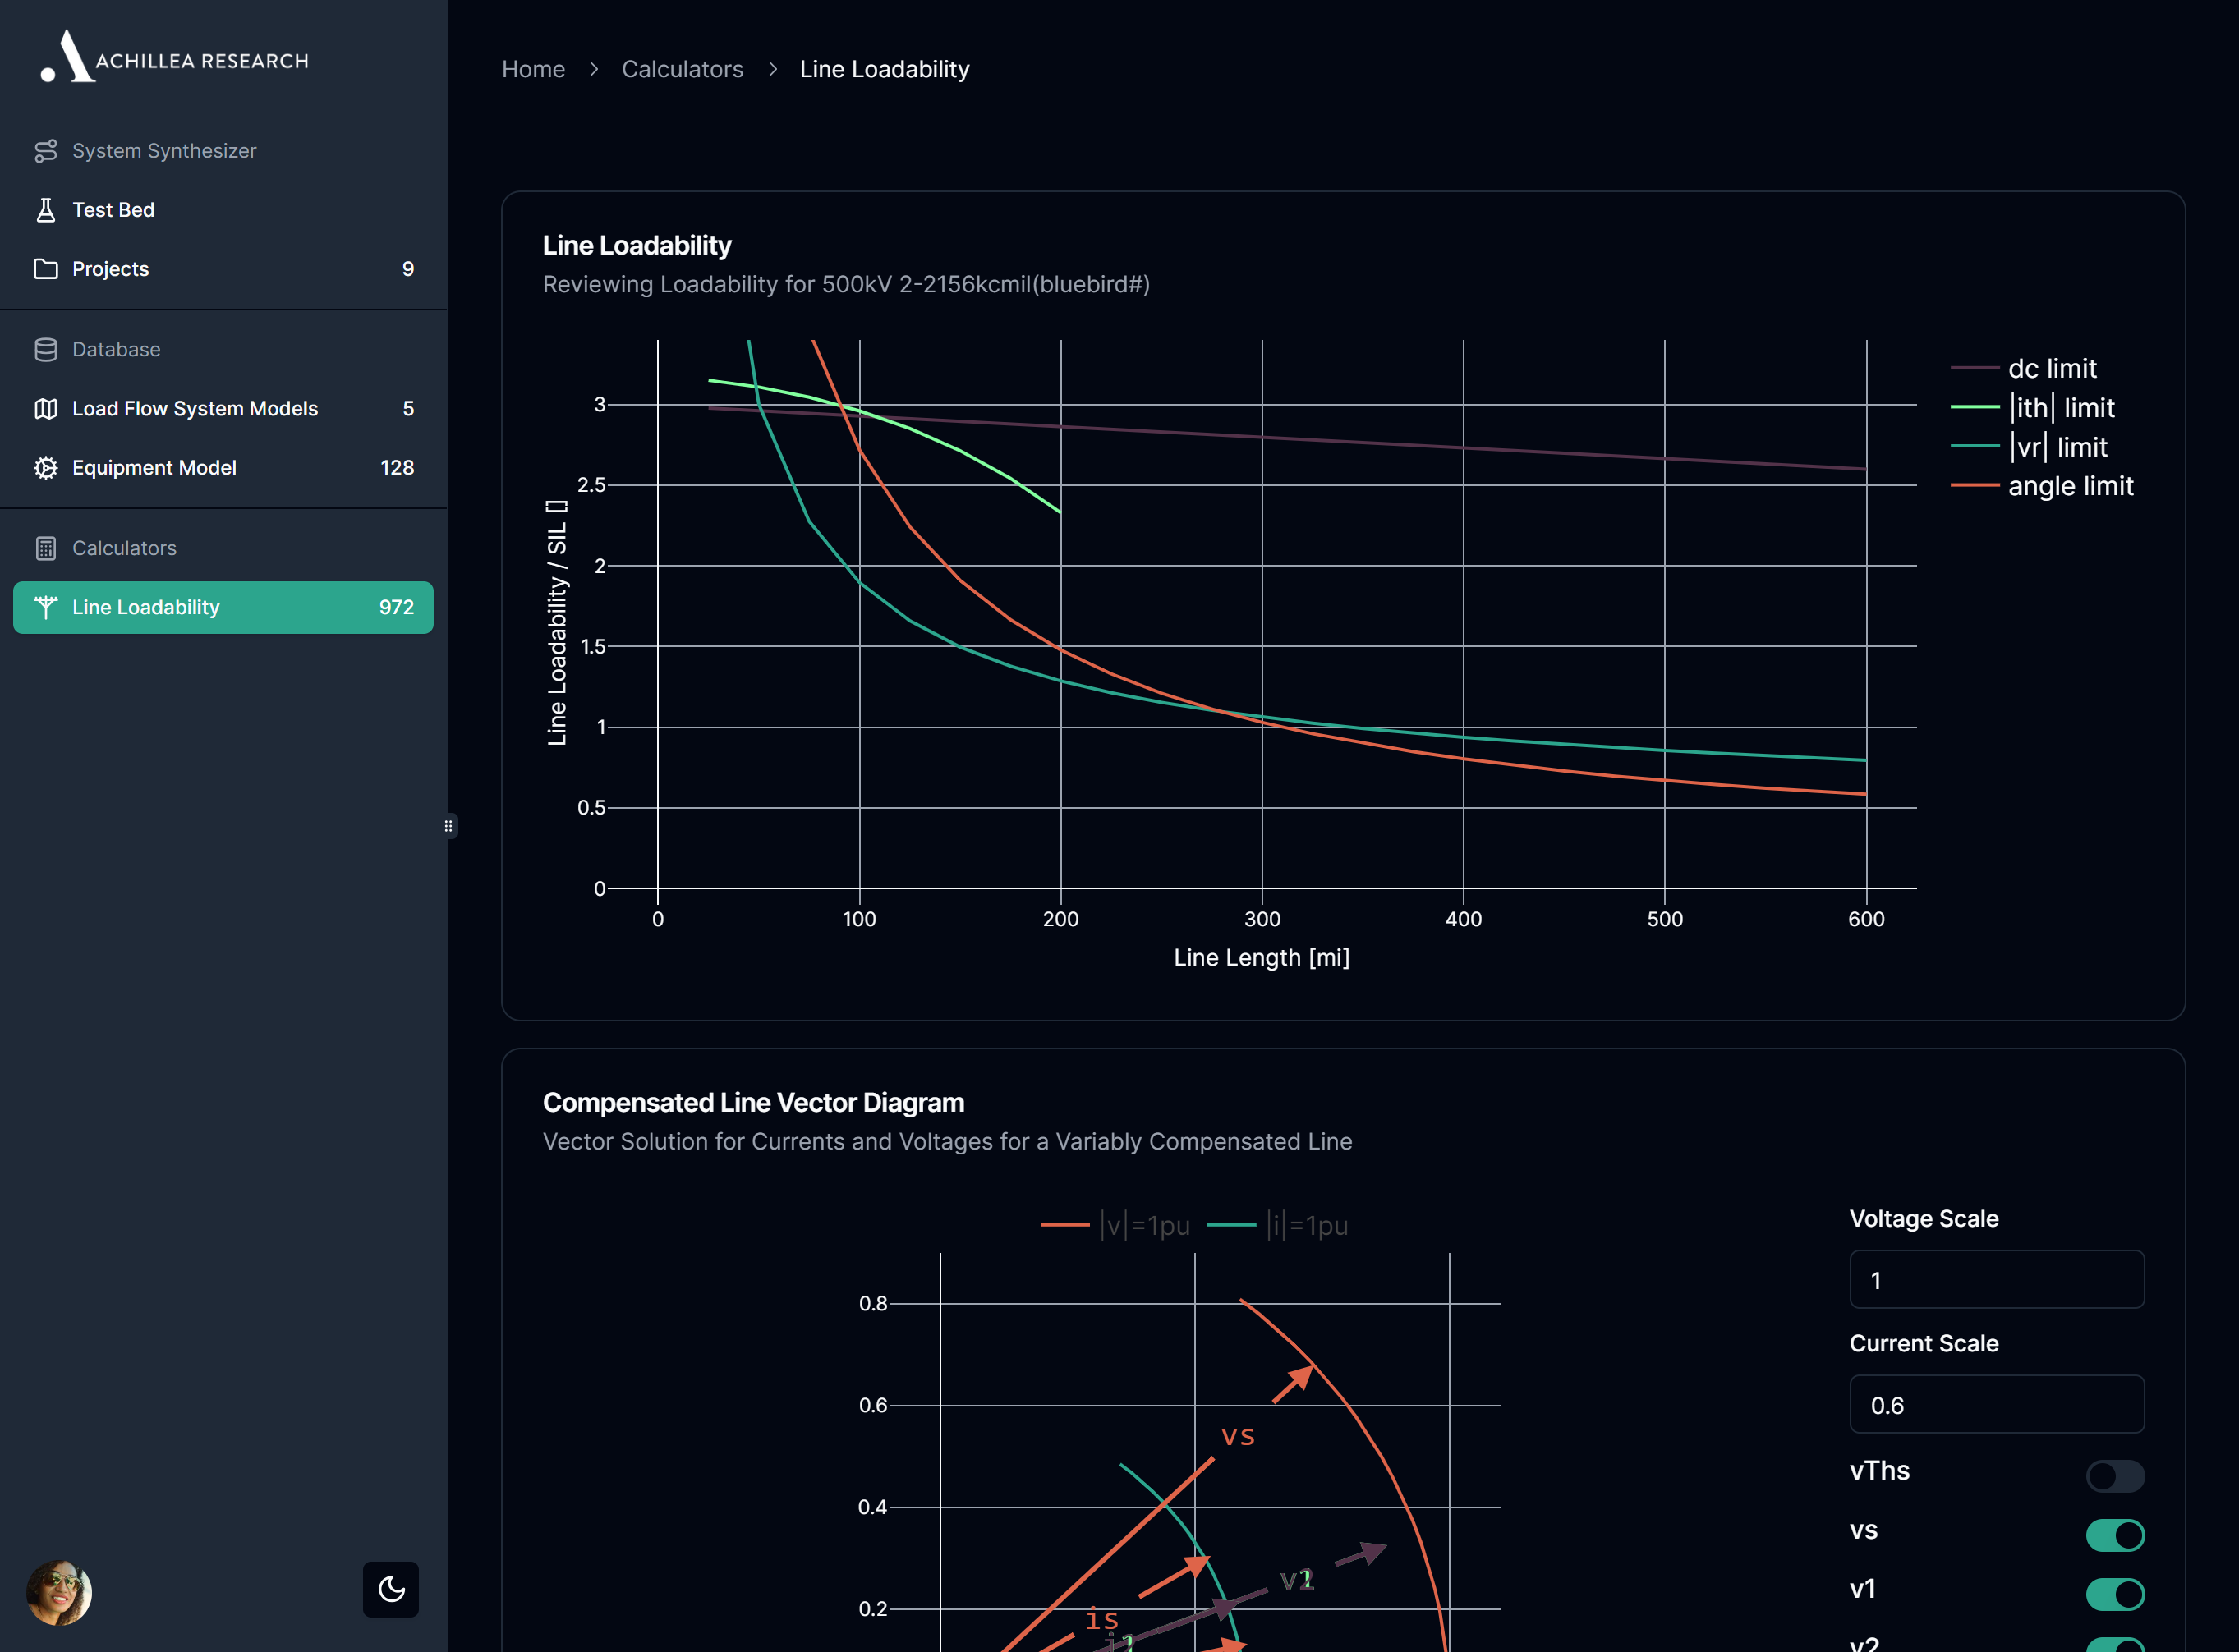Select the Calculators breadcrumb item
Viewport: 2239px width, 1652px height.
(x=683, y=70)
